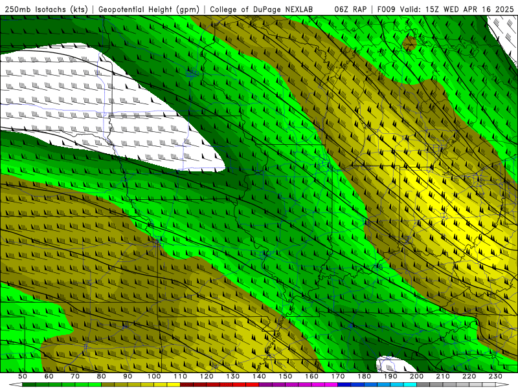Click the 130 label on the isotach scale
Viewport: 518px width, 388px height.
[233, 376]
